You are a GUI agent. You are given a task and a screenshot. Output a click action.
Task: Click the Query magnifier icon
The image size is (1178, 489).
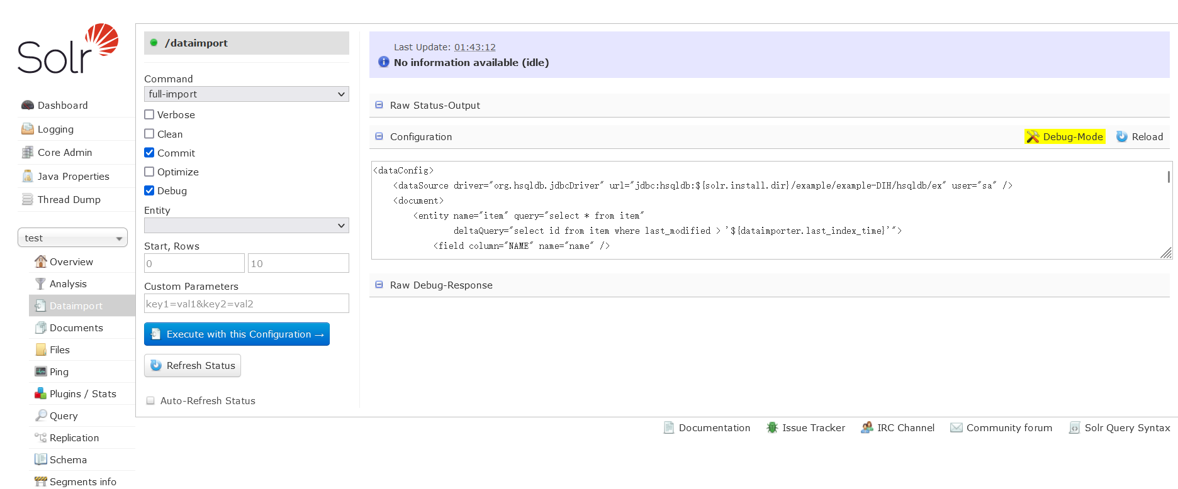coord(41,415)
